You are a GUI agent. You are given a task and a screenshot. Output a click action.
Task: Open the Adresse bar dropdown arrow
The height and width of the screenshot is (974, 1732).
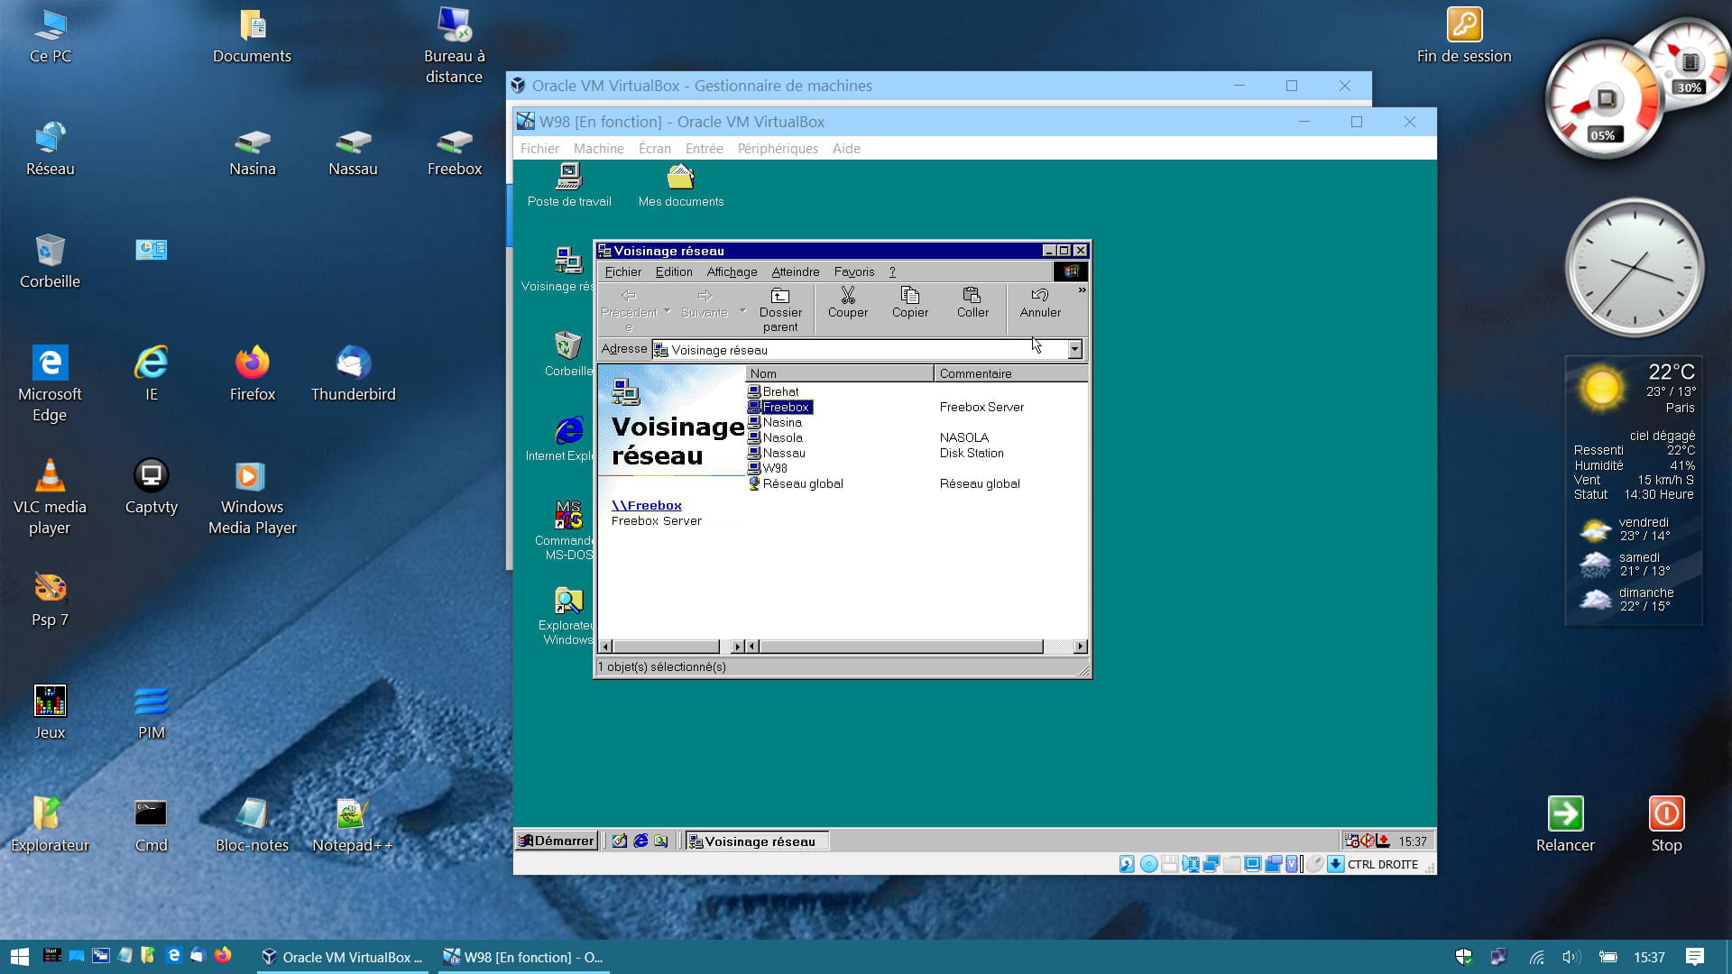[1074, 350]
